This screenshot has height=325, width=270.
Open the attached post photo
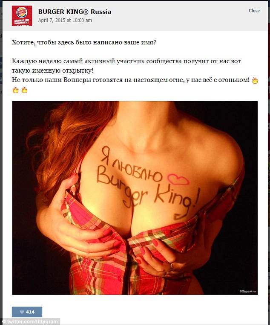pyautogui.click(x=135, y=198)
